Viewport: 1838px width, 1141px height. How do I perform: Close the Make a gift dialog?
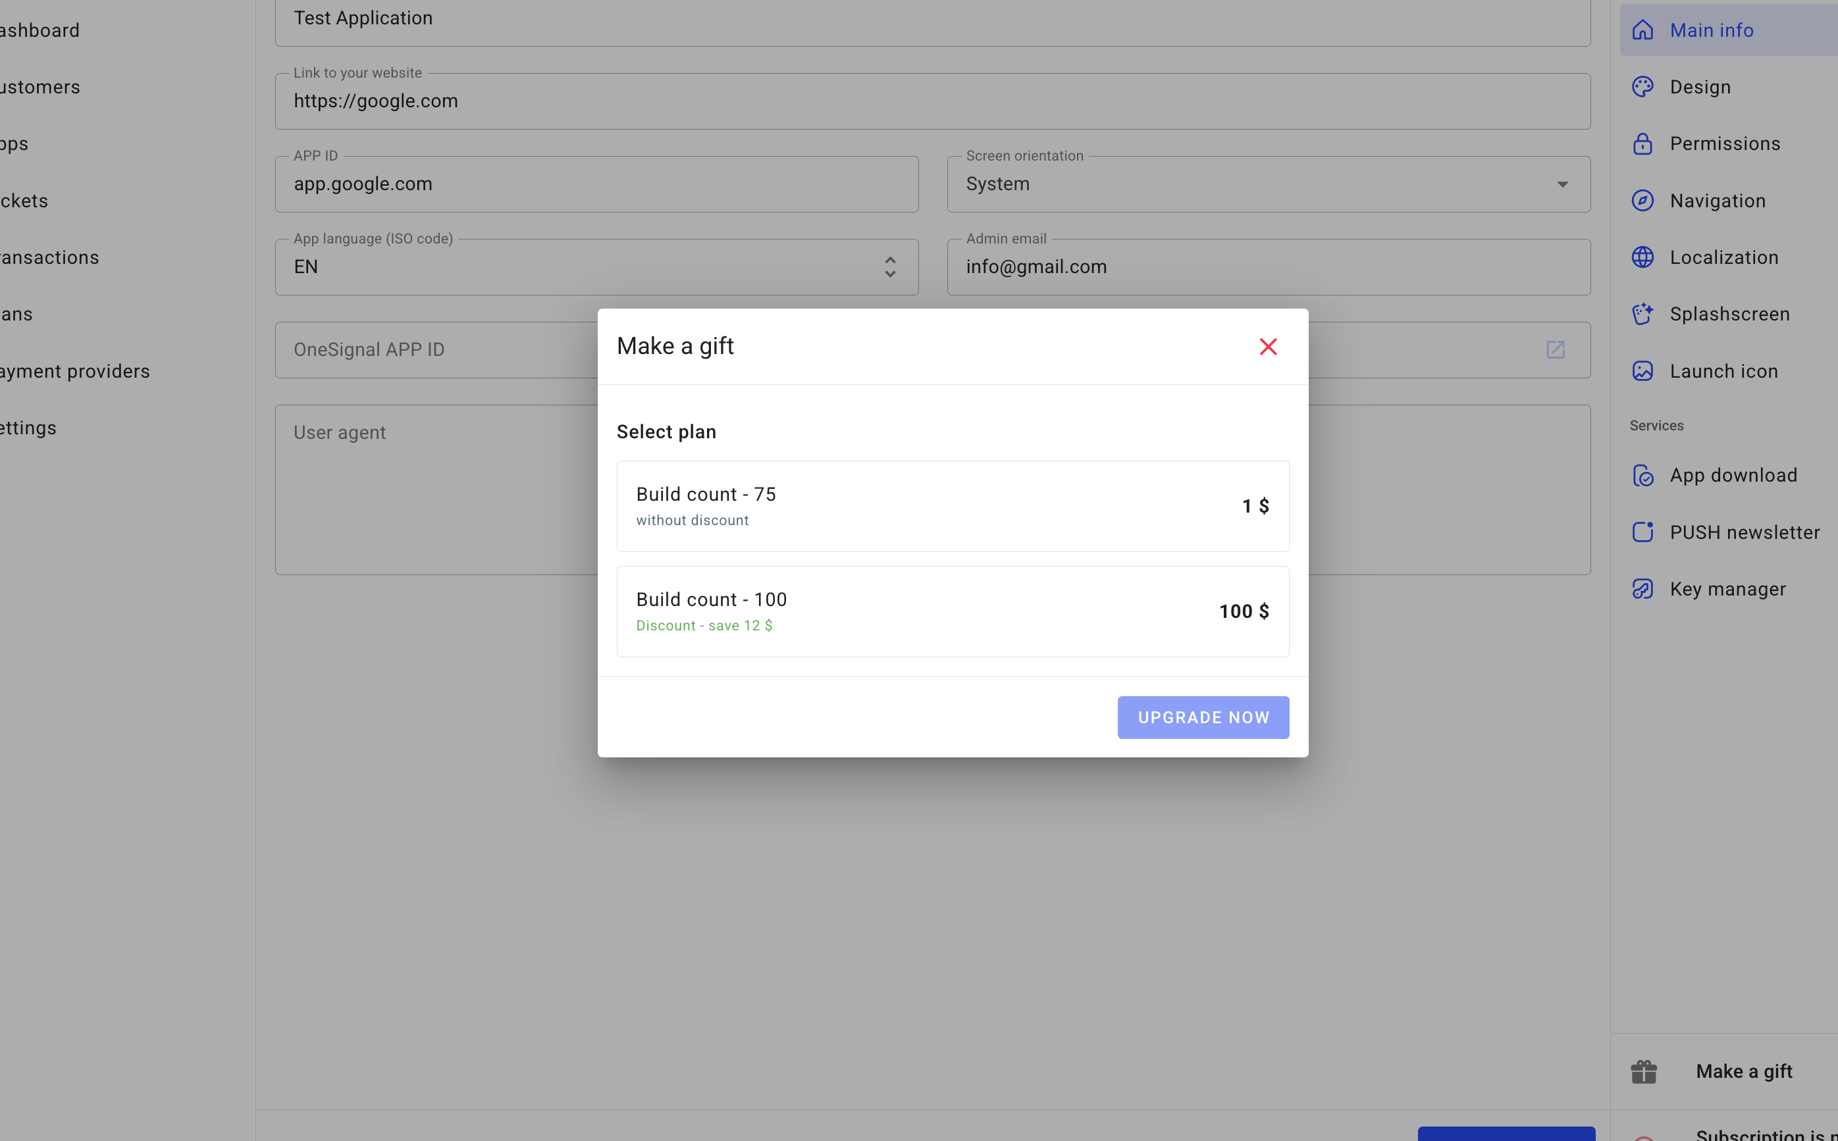(1267, 346)
